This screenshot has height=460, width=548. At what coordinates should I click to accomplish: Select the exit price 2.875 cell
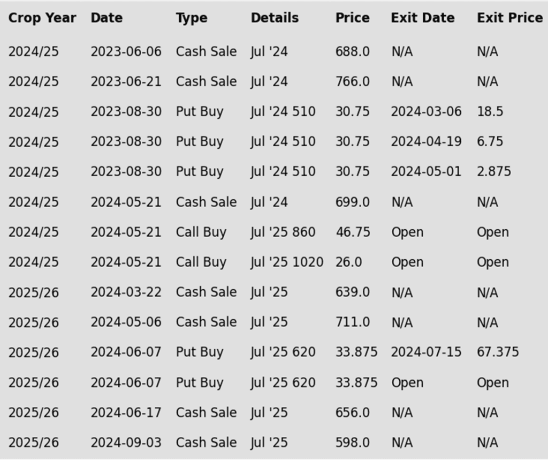click(493, 172)
